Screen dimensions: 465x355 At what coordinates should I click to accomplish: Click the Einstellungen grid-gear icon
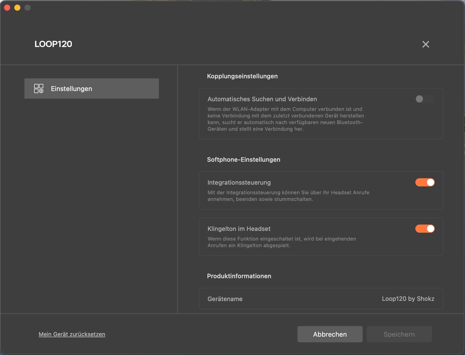[39, 88]
